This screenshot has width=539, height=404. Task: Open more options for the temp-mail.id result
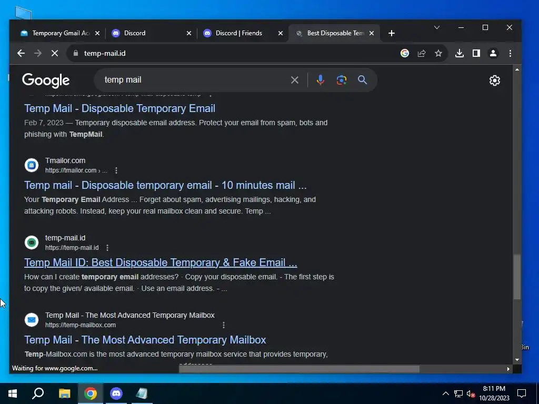point(107,248)
